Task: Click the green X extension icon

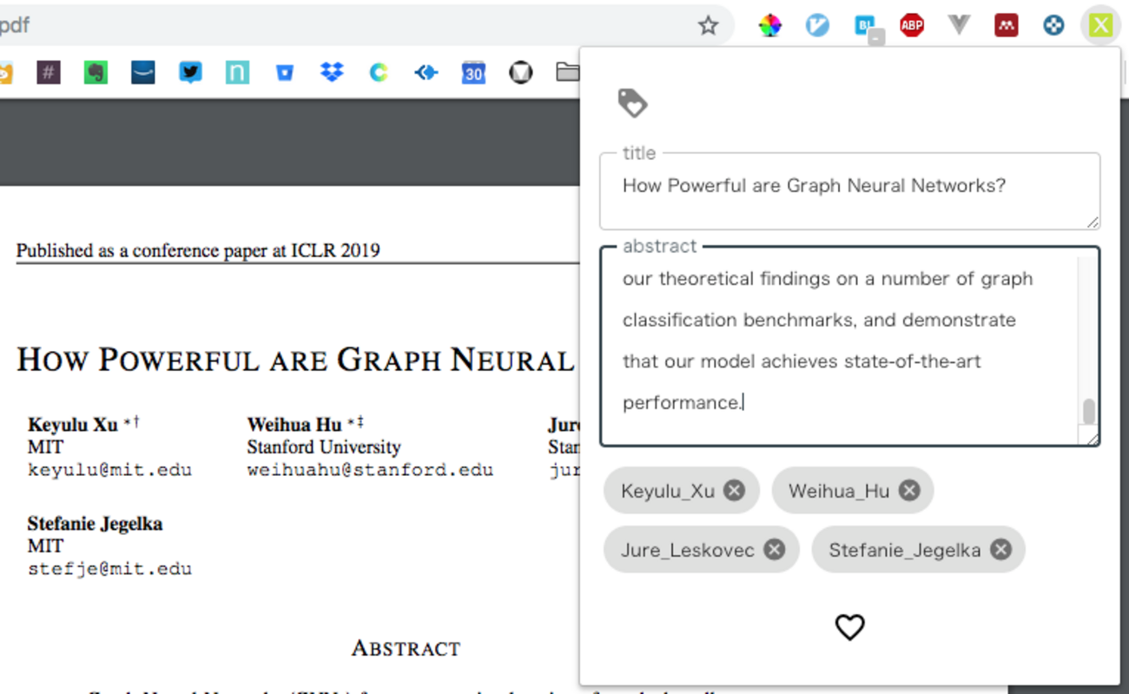Action: click(1100, 25)
